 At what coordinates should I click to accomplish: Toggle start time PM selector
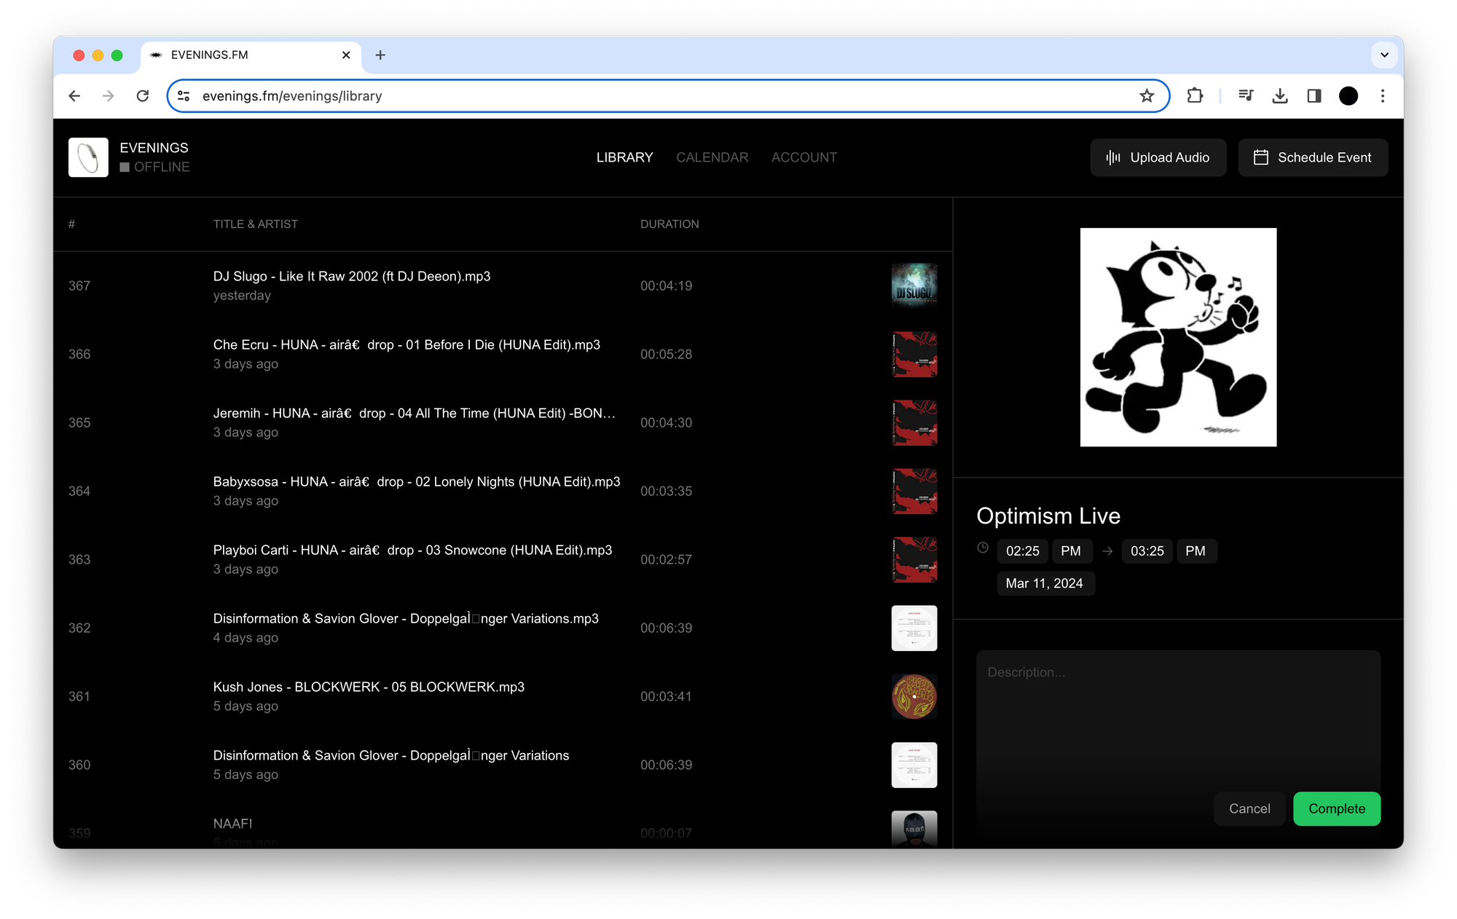(x=1070, y=551)
